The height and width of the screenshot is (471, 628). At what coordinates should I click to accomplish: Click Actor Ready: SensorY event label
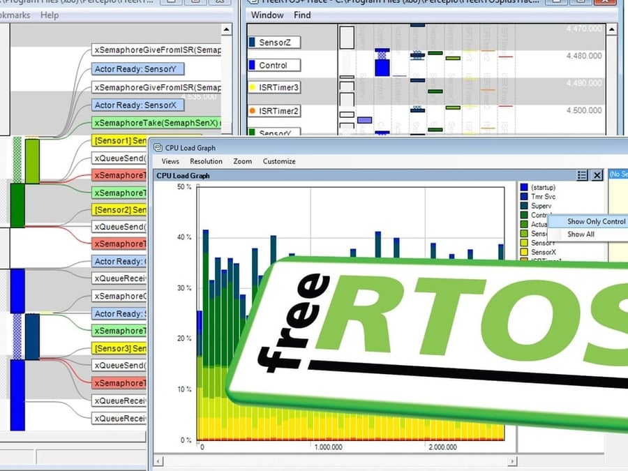[137, 69]
